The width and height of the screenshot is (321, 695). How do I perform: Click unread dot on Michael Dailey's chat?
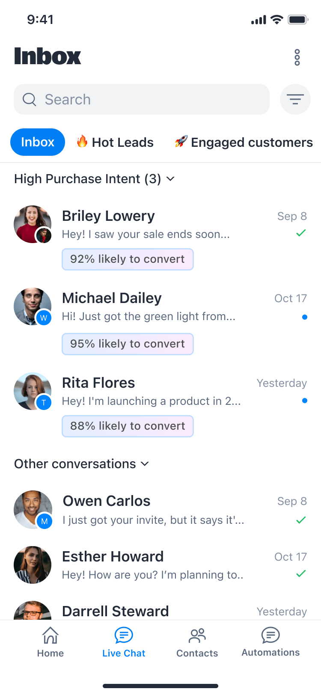(x=304, y=317)
